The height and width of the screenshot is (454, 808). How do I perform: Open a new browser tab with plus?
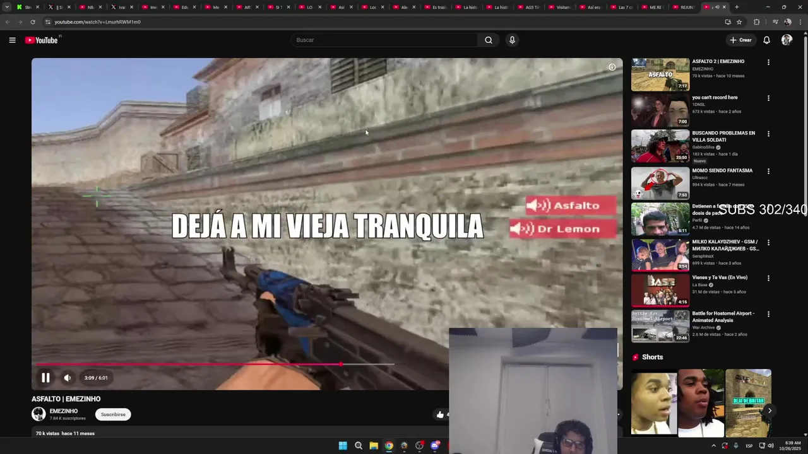737,7
